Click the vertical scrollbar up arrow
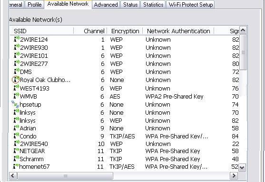This screenshot has width=265, height=182. tap(243, 30)
